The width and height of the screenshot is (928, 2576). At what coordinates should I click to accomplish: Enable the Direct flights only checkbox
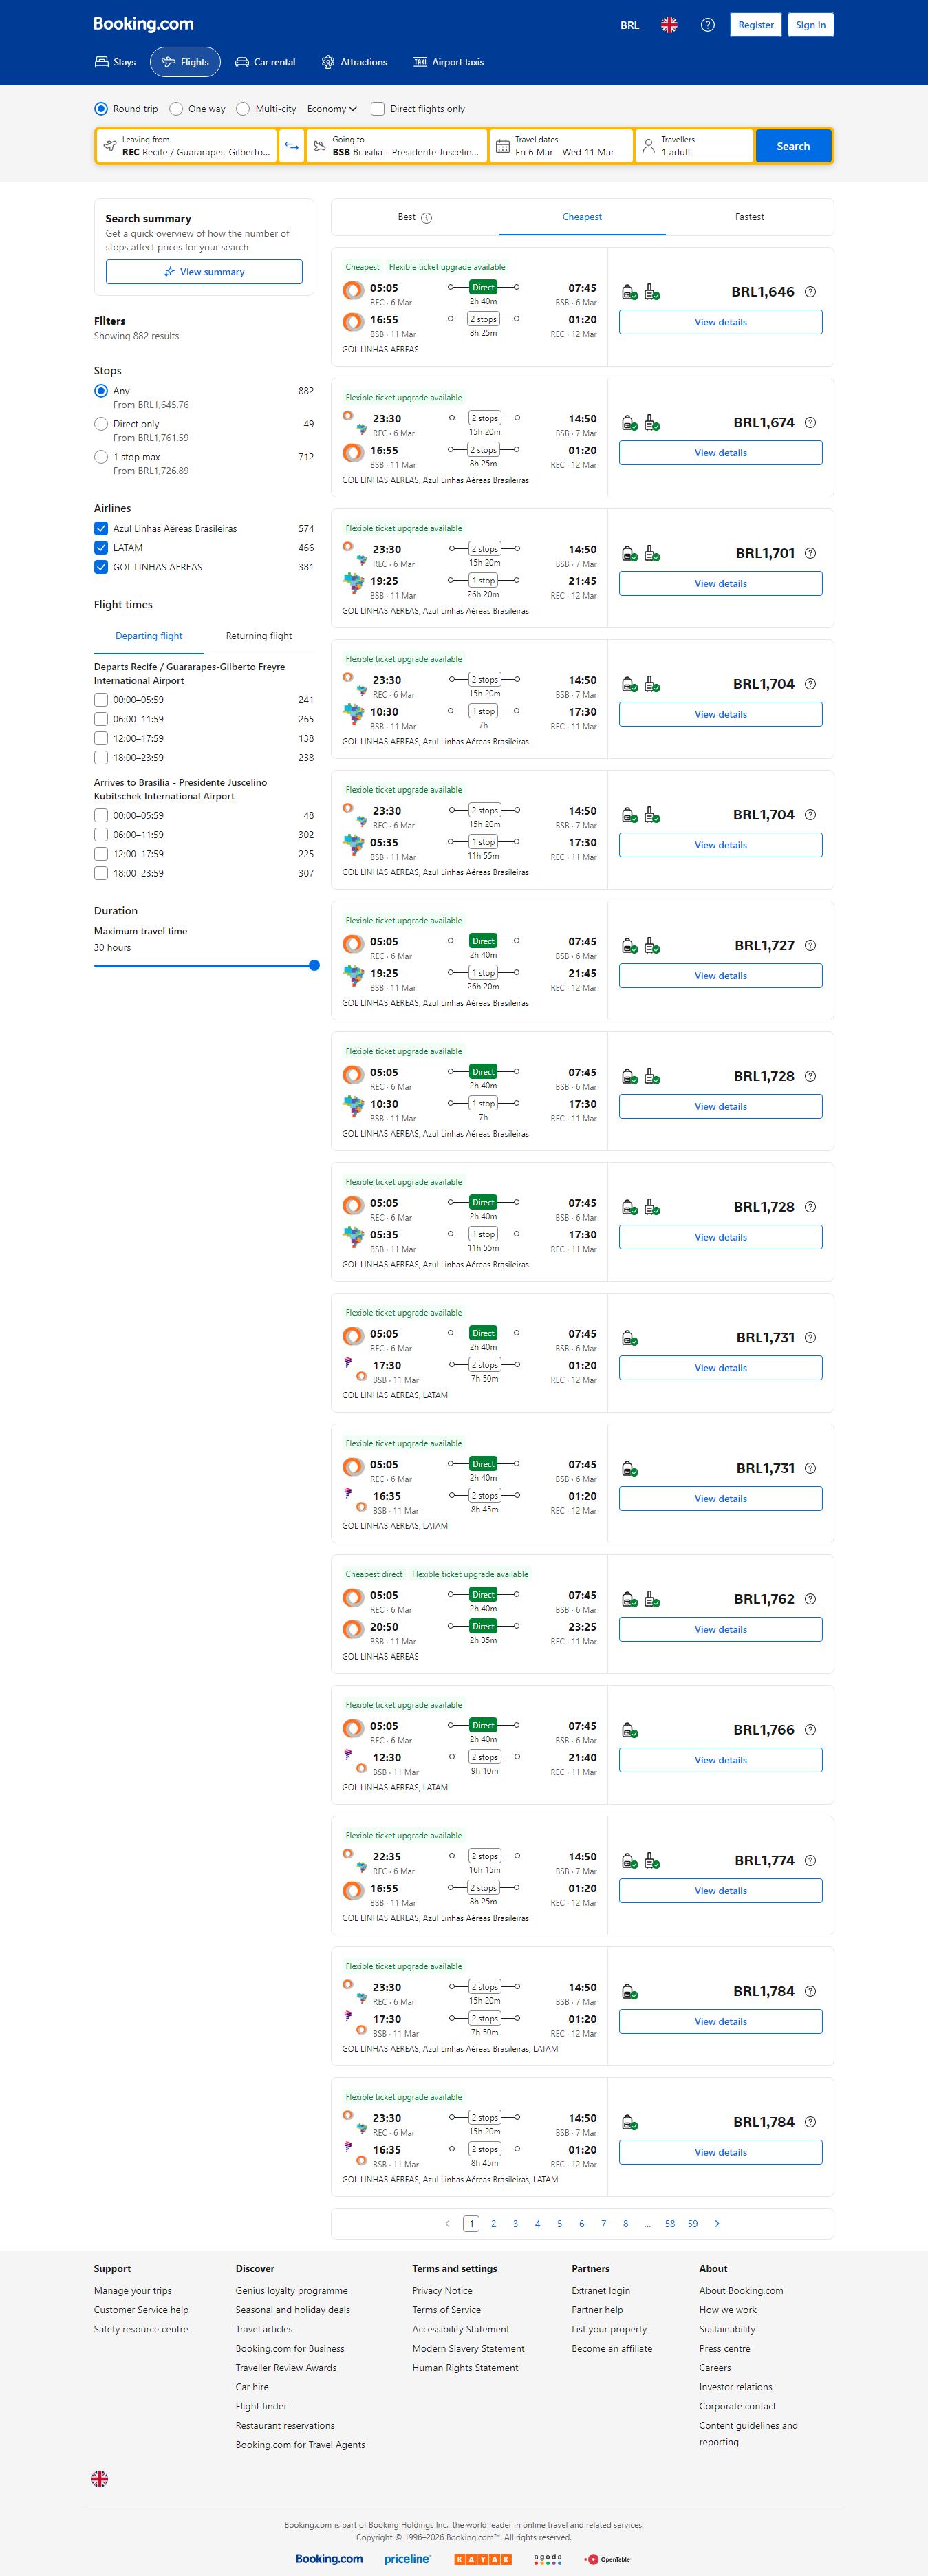click(378, 109)
